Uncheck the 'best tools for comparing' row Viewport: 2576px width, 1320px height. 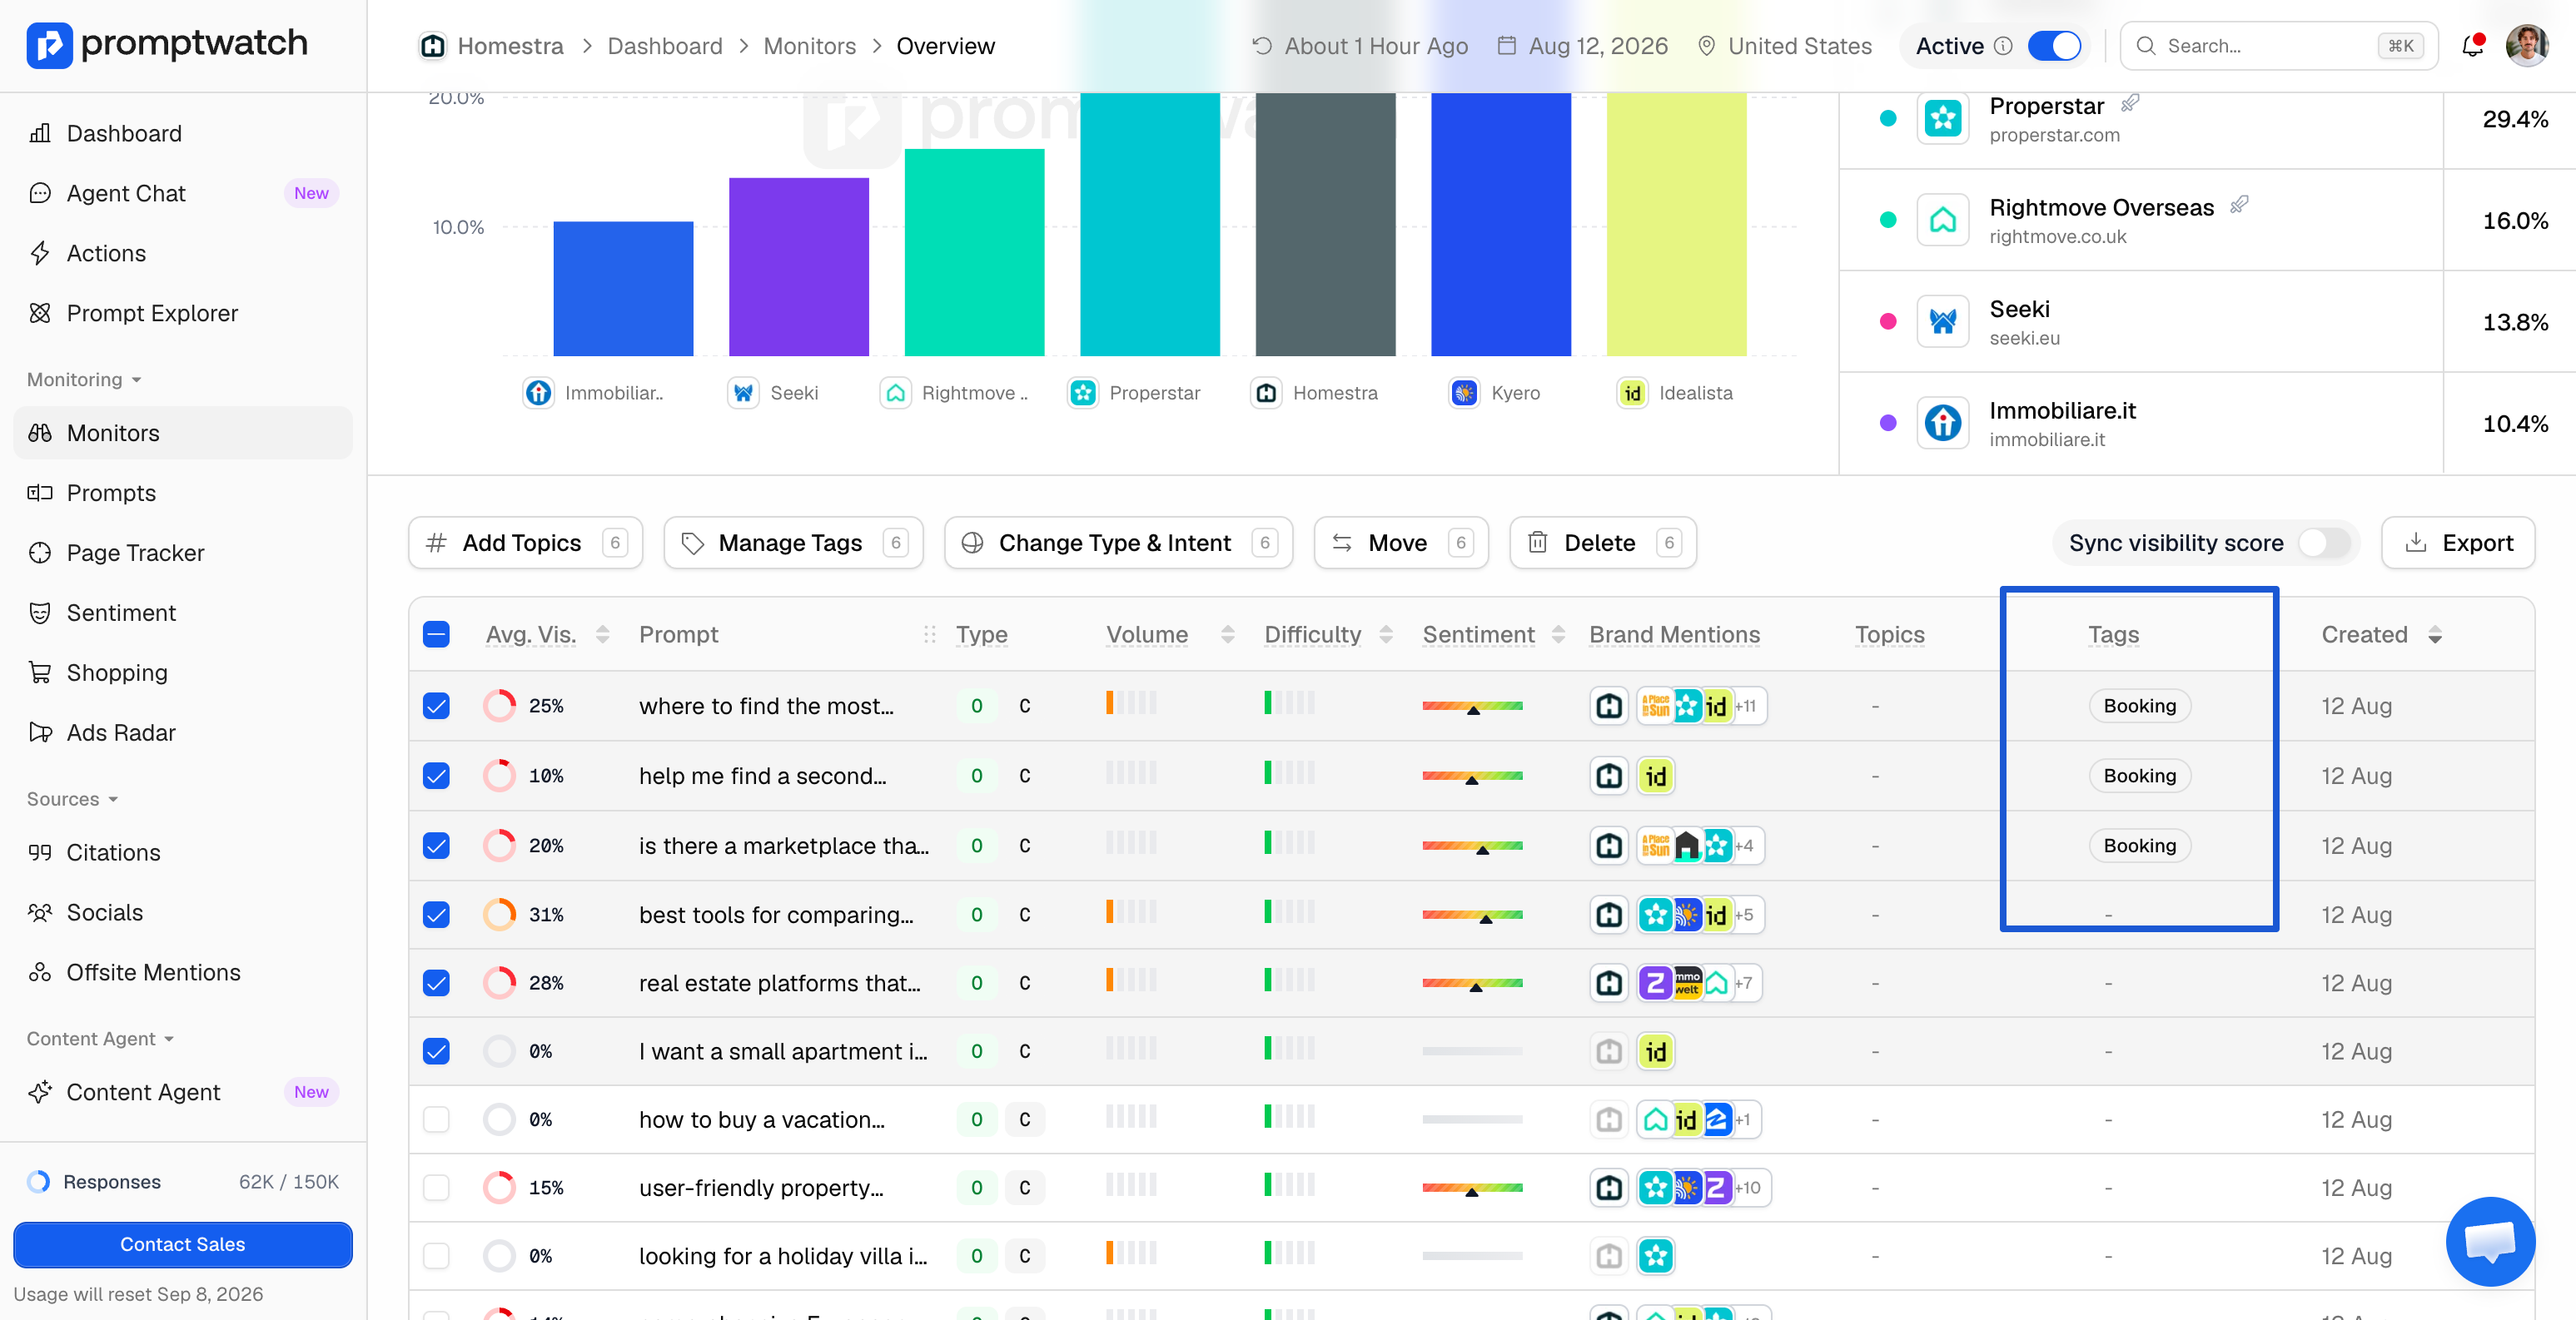[436, 915]
